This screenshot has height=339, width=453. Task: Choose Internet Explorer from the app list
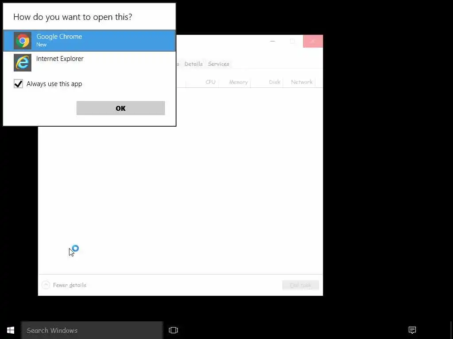pyautogui.click(x=89, y=63)
